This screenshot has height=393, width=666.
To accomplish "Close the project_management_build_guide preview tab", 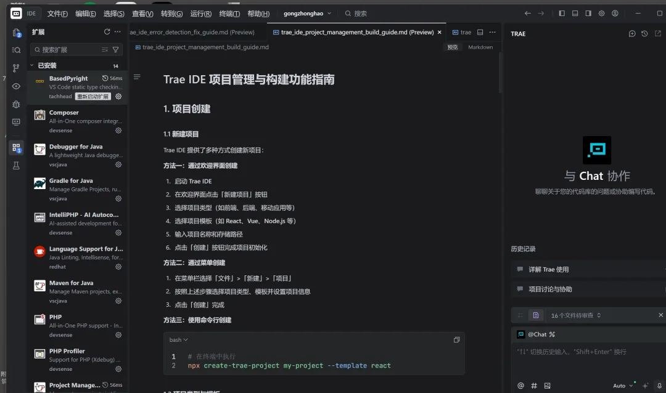I will point(439,32).
